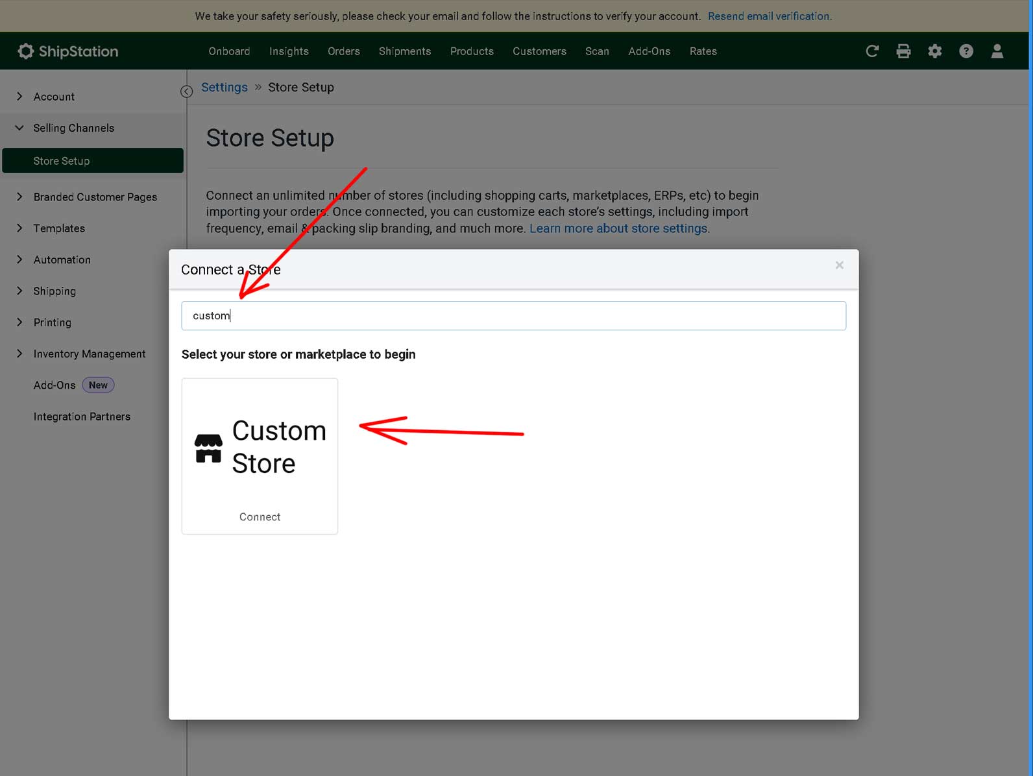
Task: Click the New badge beside Add-Ons
Action: 98,385
